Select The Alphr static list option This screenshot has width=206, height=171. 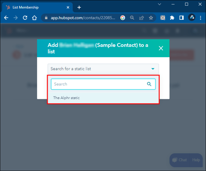(103, 98)
